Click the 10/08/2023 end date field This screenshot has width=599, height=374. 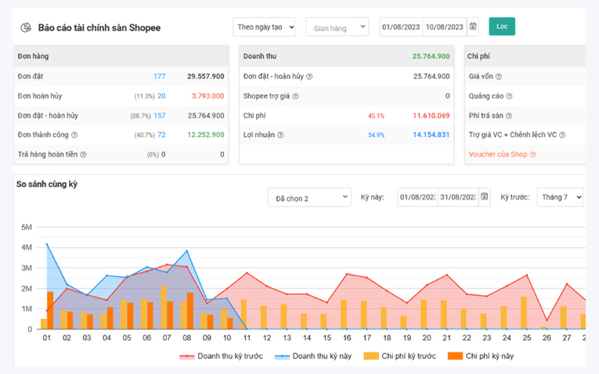tap(445, 27)
